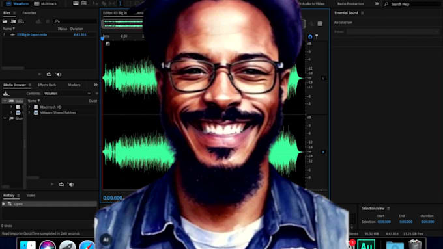Click the New File icon in Files panel
Screen dimensions: 443x249
pyautogui.click(x=21, y=21)
